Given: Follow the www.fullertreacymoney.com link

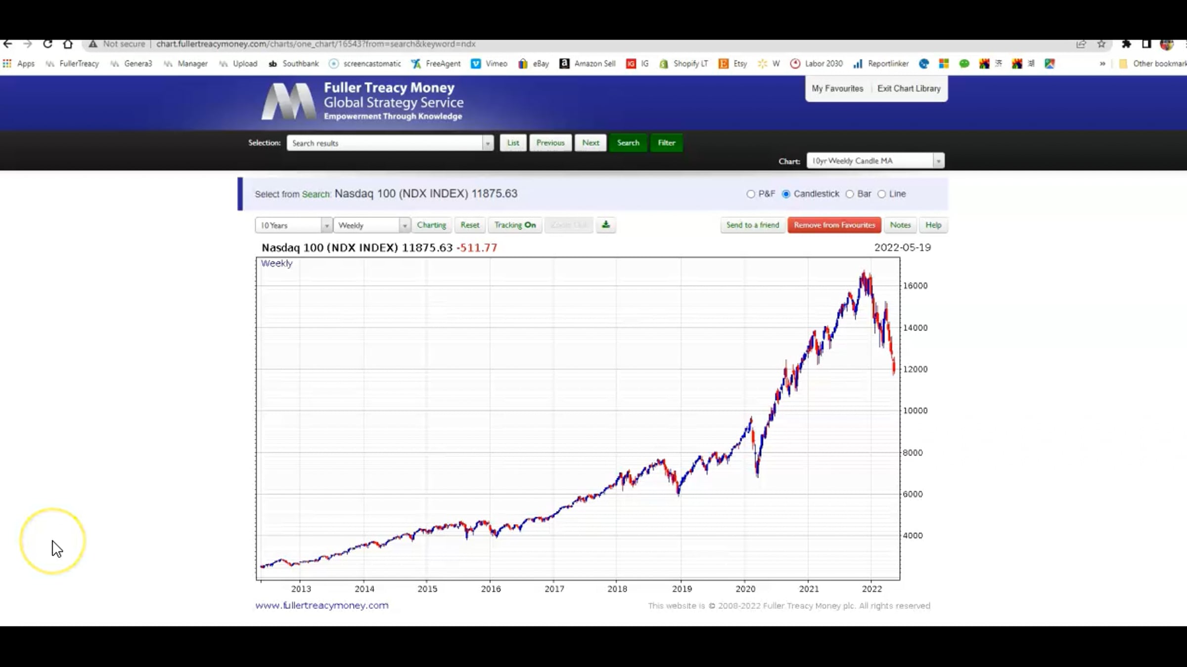Looking at the screenshot, I should (322, 605).
